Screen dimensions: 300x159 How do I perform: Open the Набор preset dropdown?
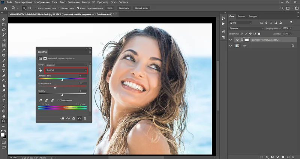point(66,65)
